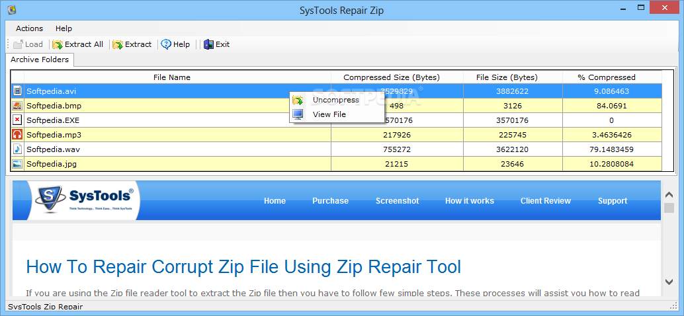The width and height of the screenshot is (684, 316).
Task: Click the picture icon for Softpedia.jpg
Action: (x=17, y=164)
